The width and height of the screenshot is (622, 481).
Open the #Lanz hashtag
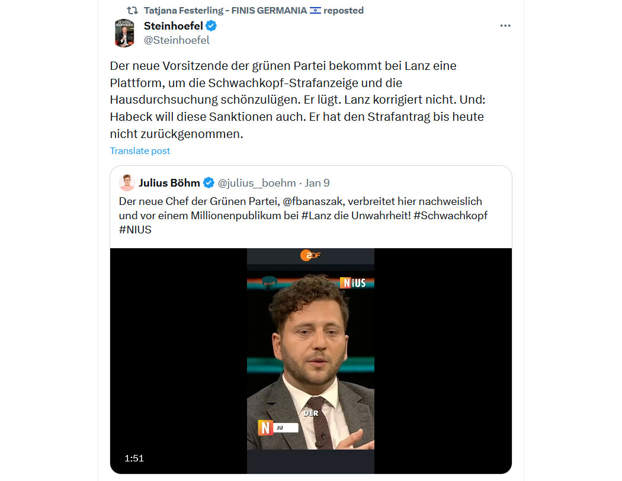coord(316,216)
